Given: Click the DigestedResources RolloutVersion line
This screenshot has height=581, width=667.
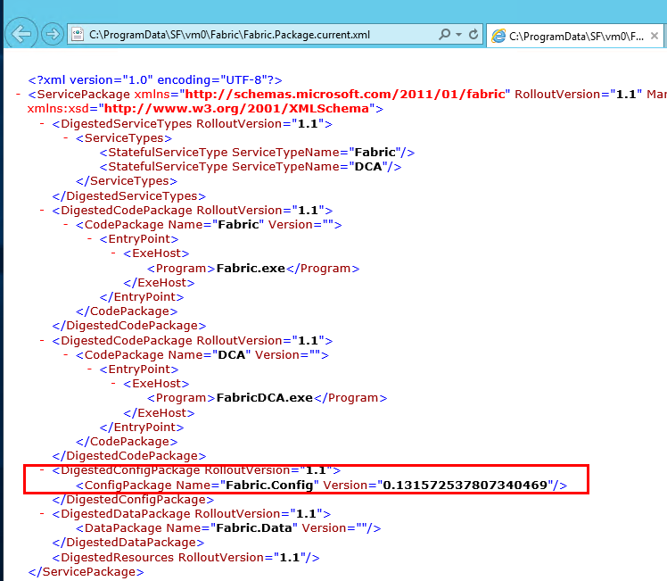Looking at the screenshot, I should [x=185, y=557].
